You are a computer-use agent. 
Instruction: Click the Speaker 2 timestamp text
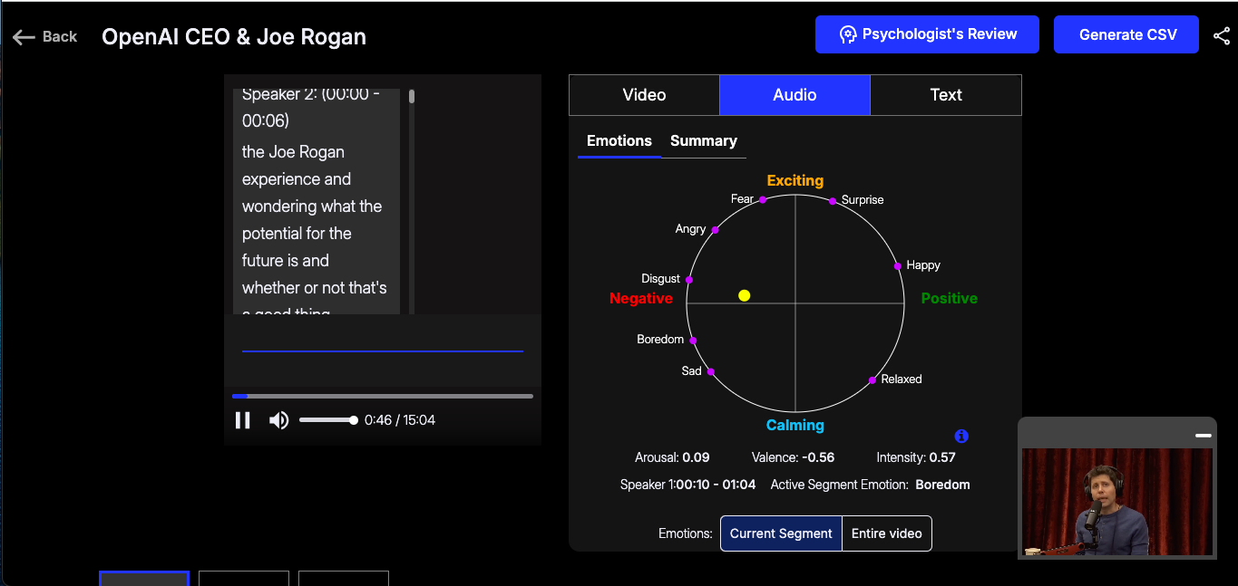pos(311,107)
